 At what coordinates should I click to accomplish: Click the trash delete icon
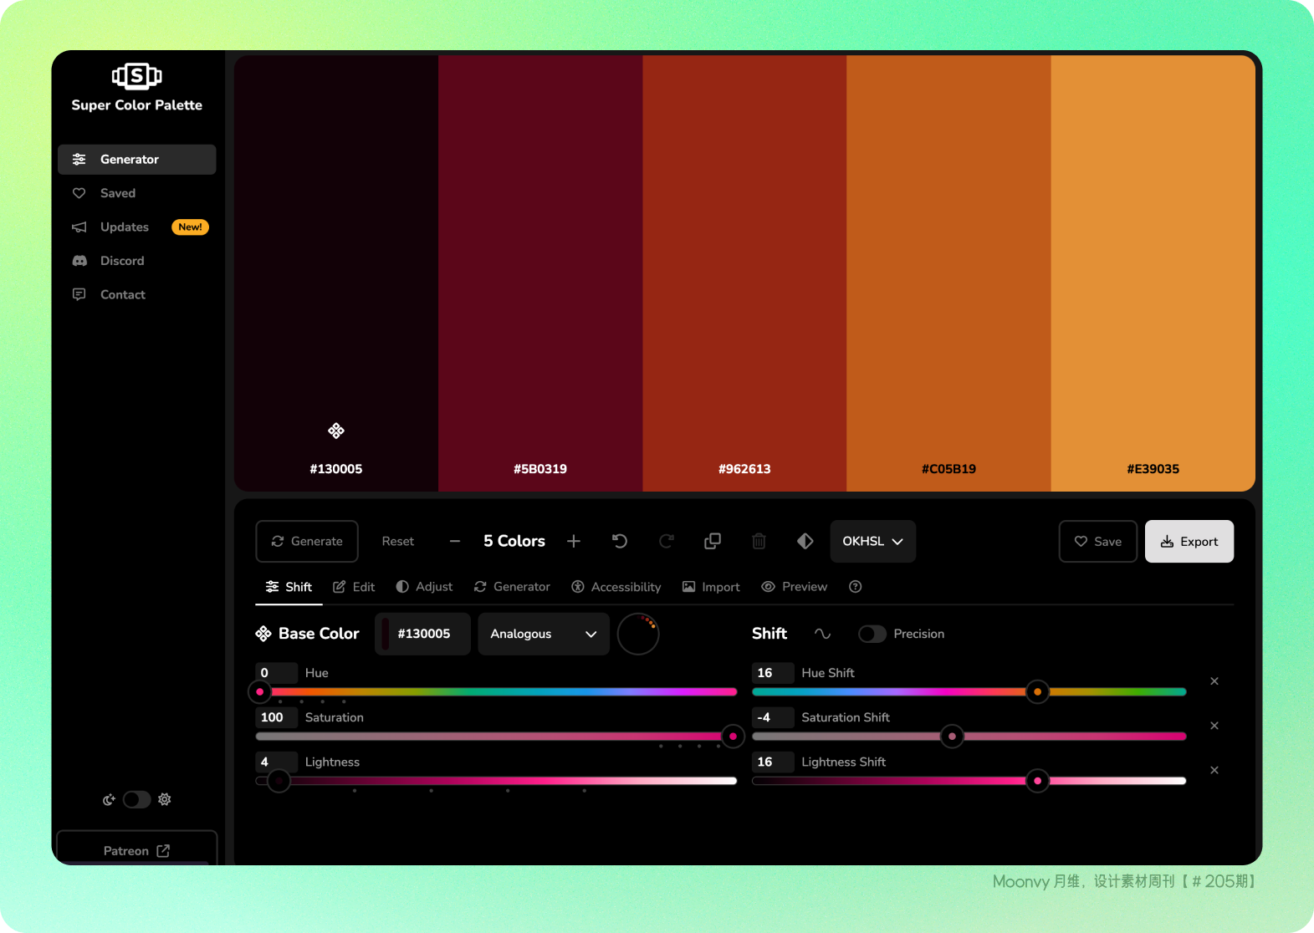(759, 541)
